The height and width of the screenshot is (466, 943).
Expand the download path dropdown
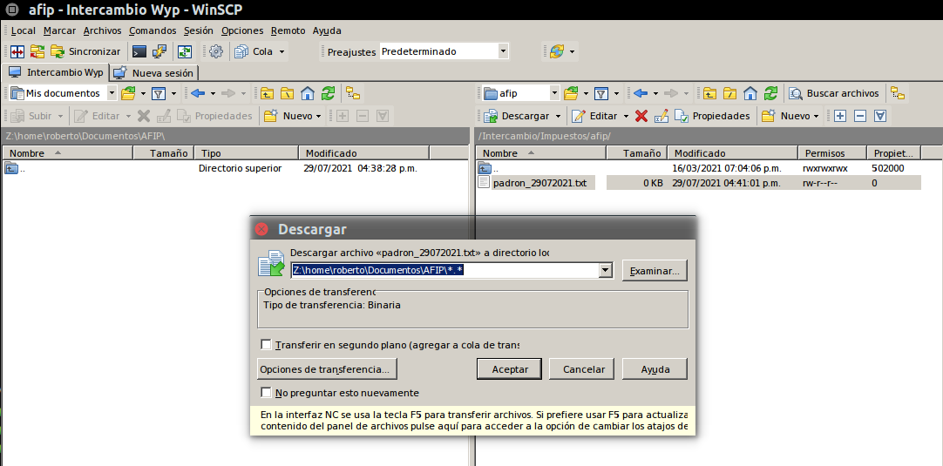tap(606, 271)
